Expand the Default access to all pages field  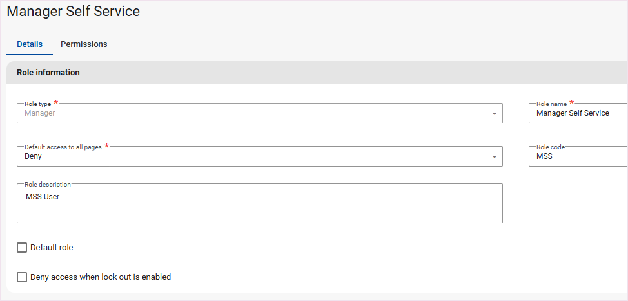(x=258, y=156)
